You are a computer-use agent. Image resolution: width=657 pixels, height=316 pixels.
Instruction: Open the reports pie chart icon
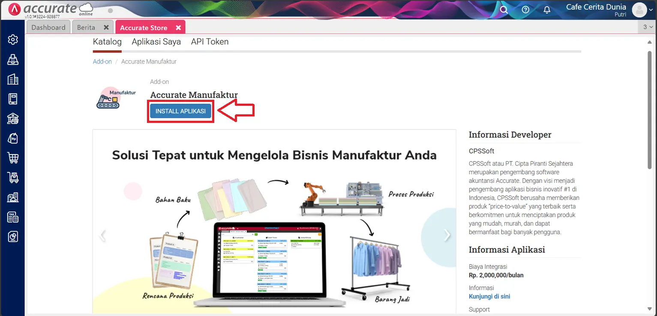13,236
